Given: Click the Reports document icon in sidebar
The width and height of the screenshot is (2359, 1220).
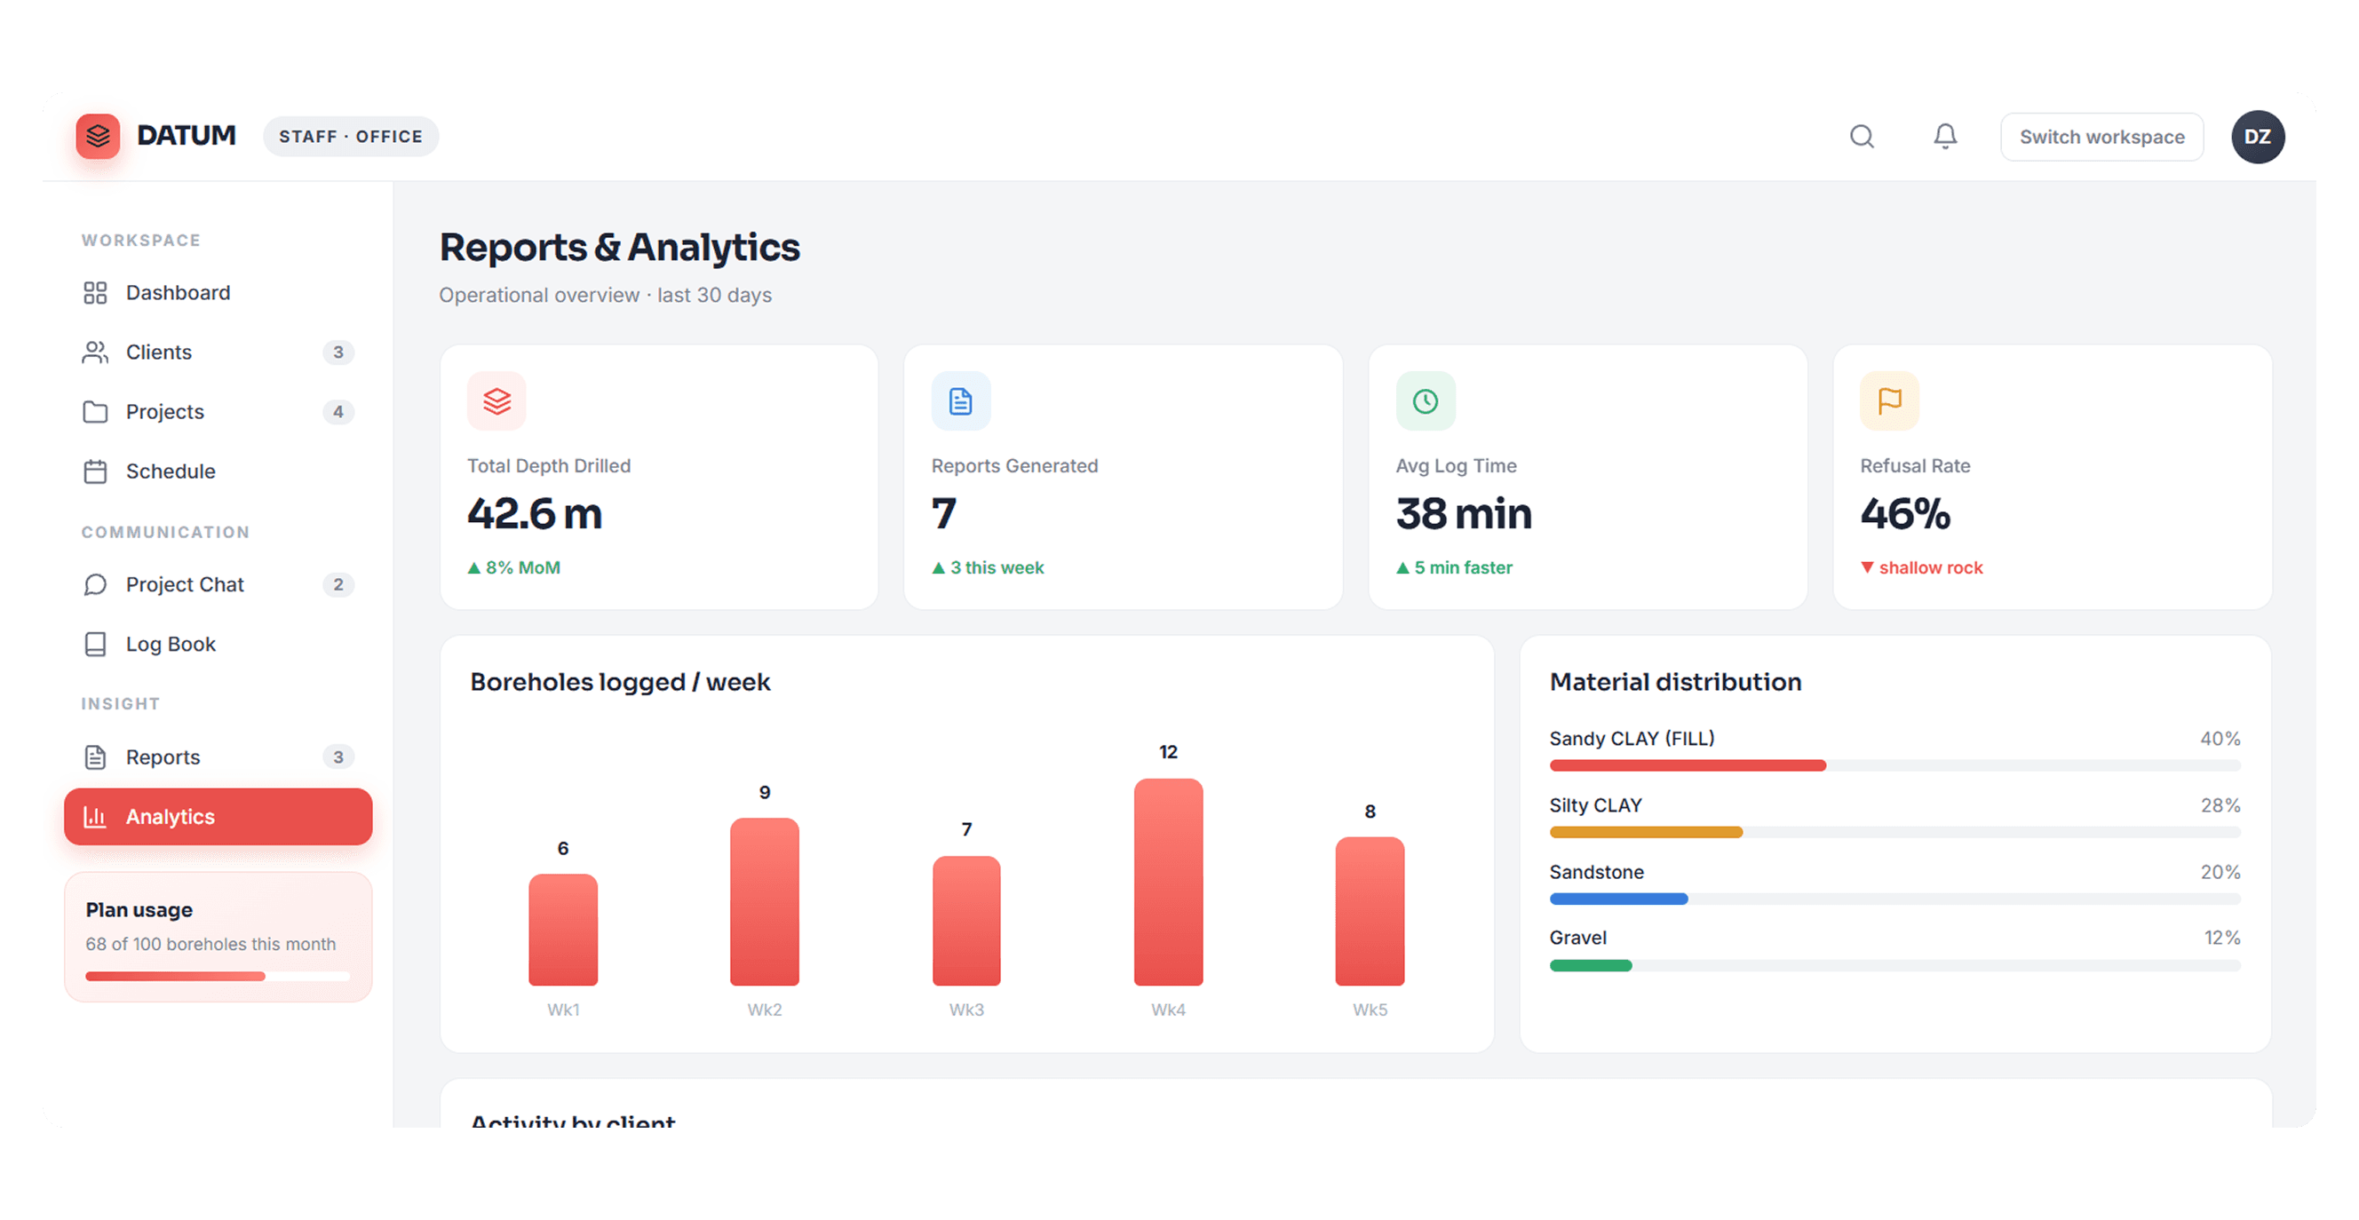Looking at the screenshot, I should pyautogui.click(x=95, y=757).
